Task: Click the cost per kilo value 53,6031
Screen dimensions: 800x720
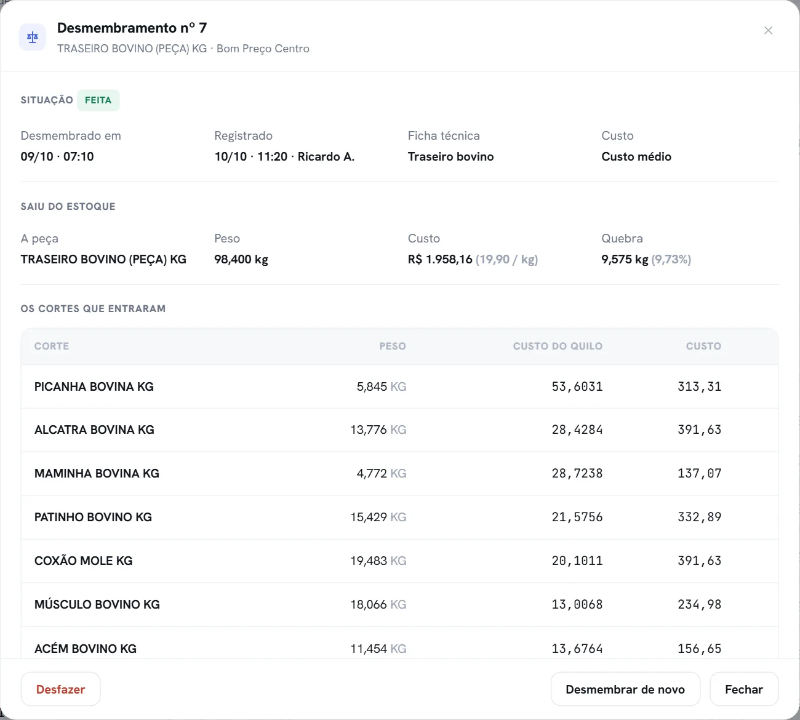Action: click(577, 386)
